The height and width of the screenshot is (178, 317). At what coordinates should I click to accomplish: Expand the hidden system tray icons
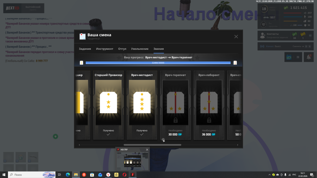point(269,175)
